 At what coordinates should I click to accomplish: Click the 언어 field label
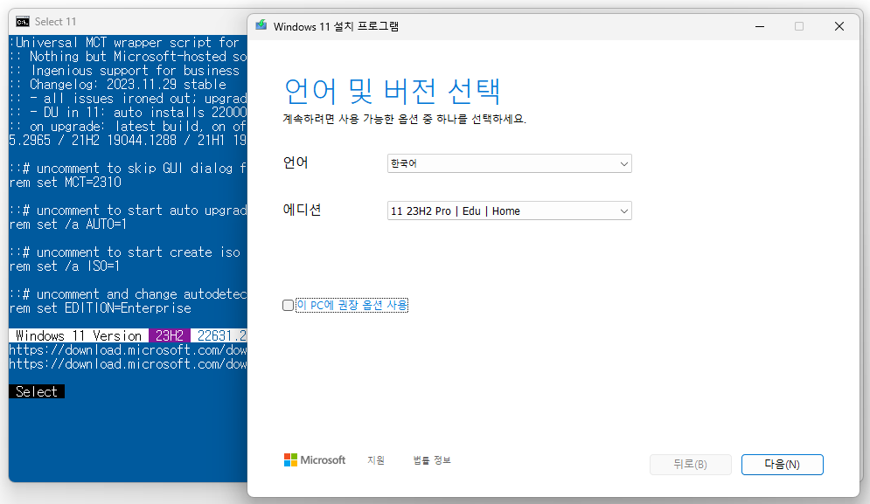296,163
